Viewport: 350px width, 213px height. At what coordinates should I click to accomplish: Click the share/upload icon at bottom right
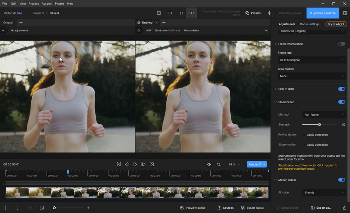tap(345, 208)
